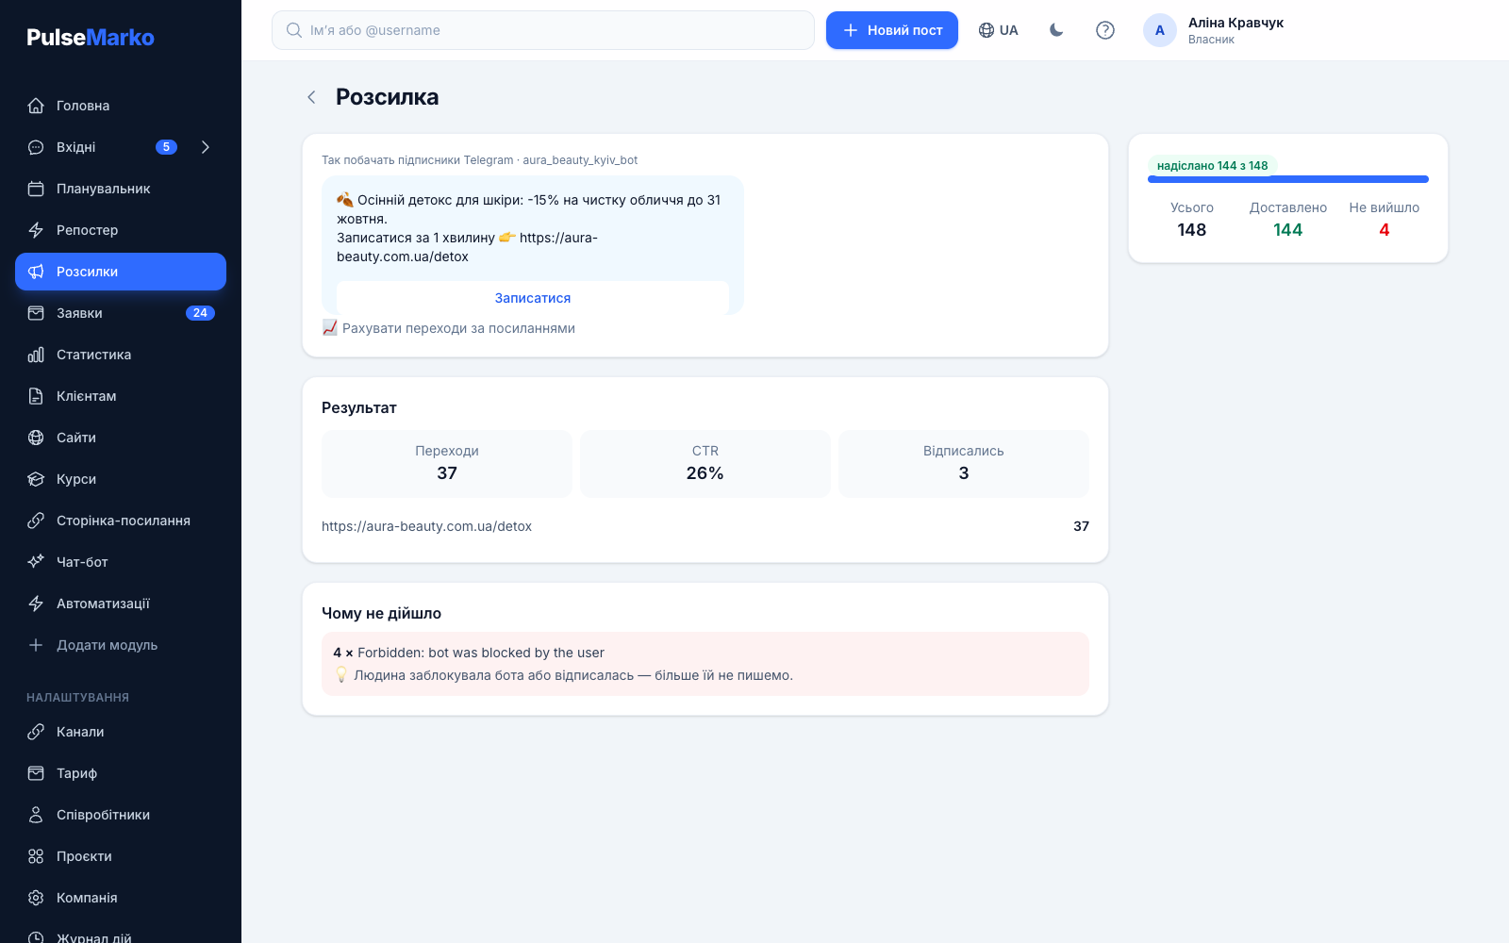Screen dimensions: 1509x943
Task: Click the Проєкти grid icon
Action: pos(36,856)
